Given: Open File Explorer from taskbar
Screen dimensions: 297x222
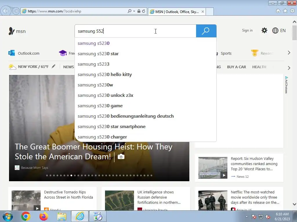Looking at the screenshot, I should 62,217.
